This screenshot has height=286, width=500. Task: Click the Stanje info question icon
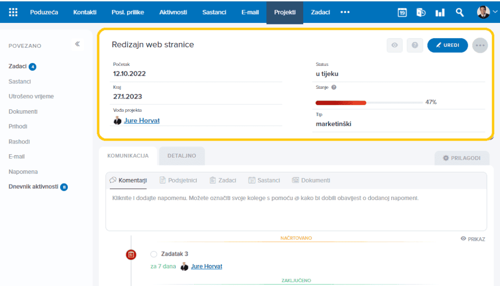[334, 87]
